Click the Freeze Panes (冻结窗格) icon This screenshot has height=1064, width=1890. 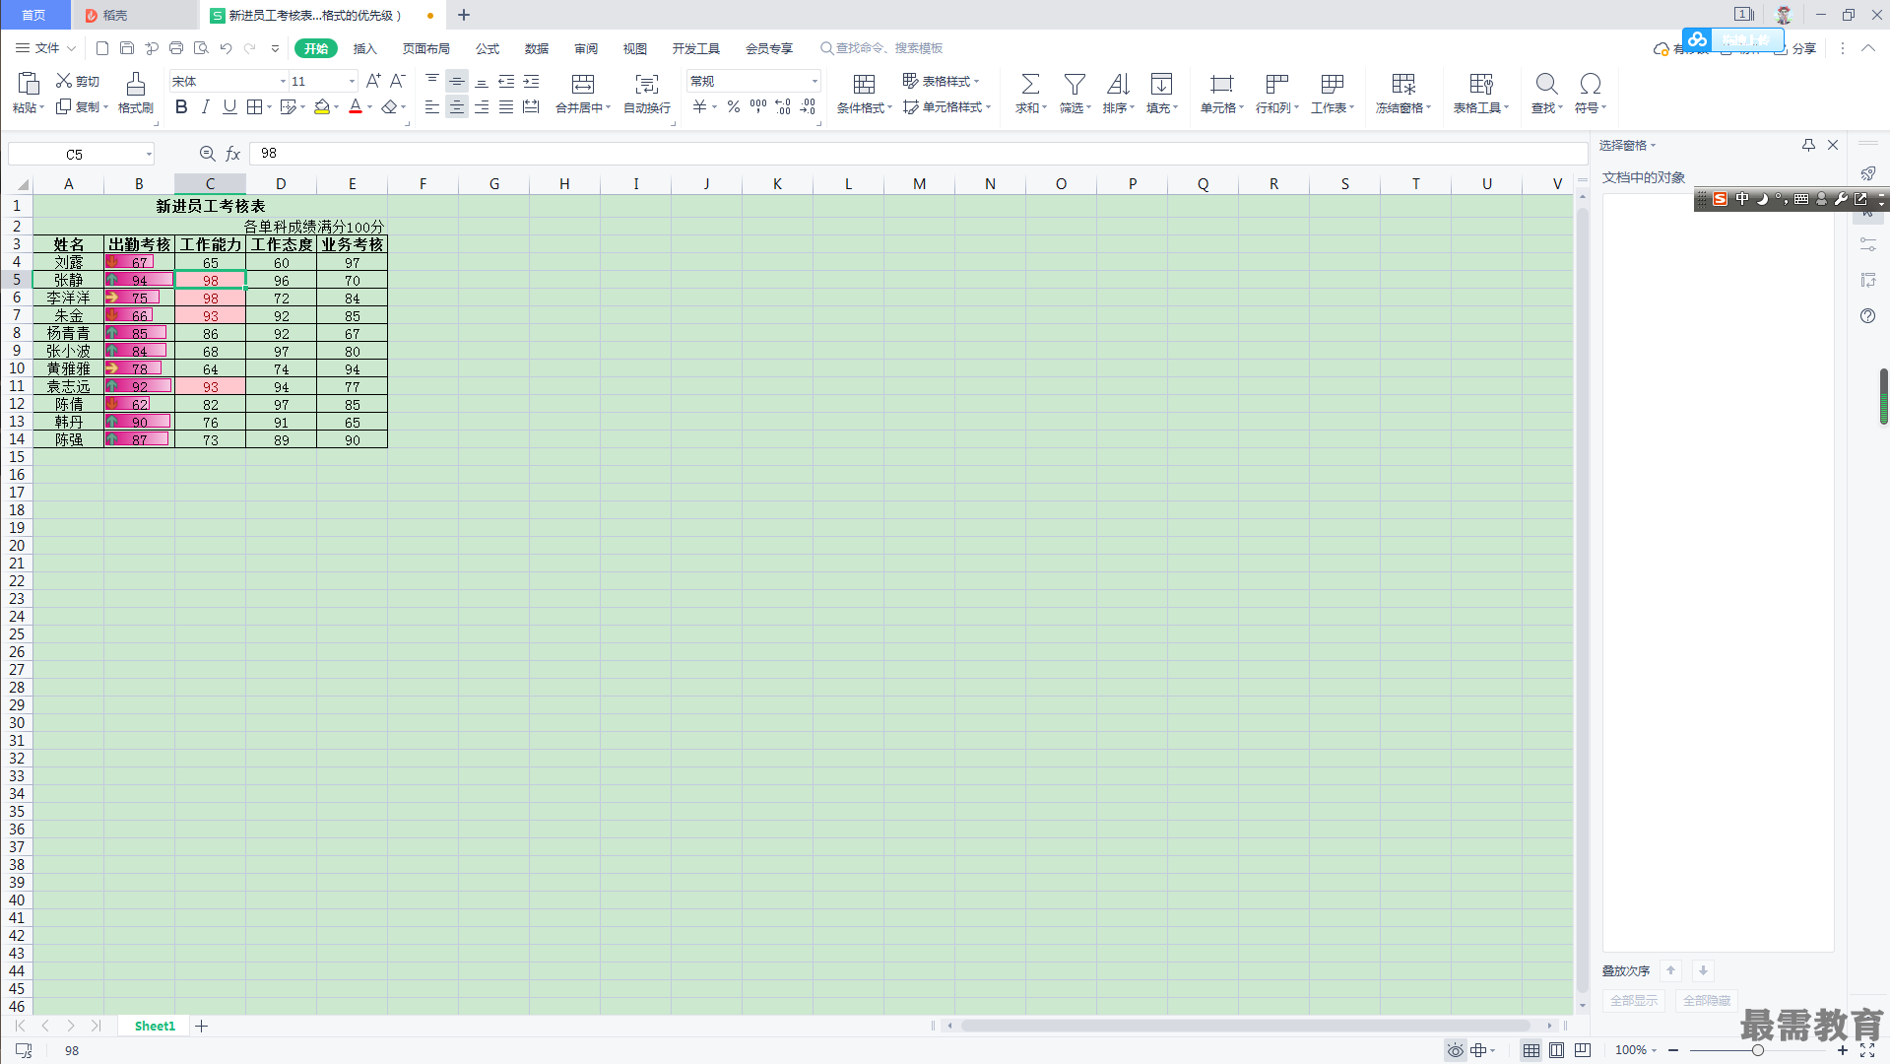1403,84
